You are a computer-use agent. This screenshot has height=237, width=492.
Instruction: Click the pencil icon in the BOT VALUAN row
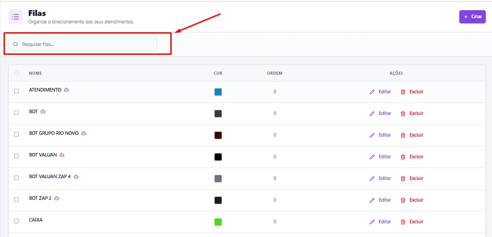372,157
